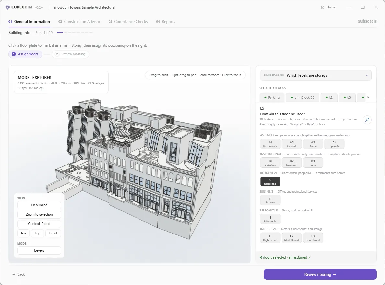
Task: Click 'Step 1 of 9' text
Action: point(44,33)
